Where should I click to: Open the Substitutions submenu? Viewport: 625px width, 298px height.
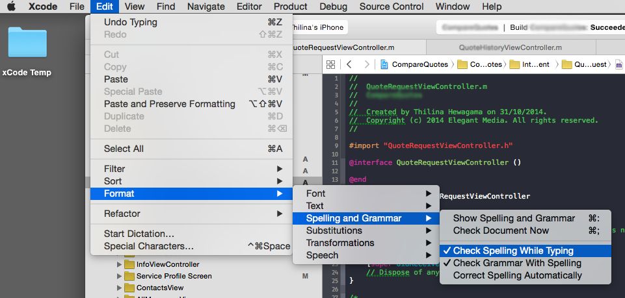tap(366, 230)
